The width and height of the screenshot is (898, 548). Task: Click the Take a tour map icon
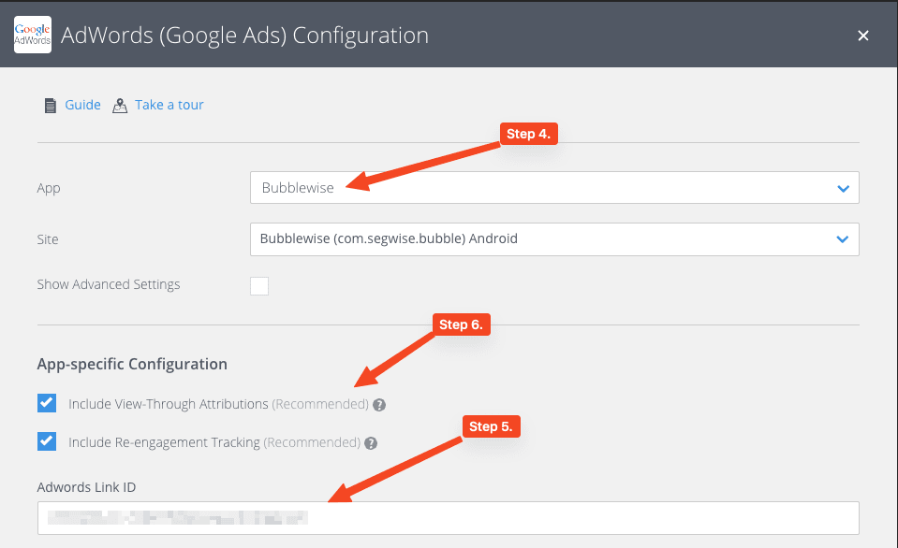click(120, 106)
